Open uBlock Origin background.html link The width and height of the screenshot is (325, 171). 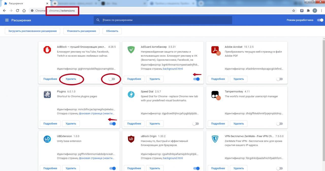click(173, 158)
